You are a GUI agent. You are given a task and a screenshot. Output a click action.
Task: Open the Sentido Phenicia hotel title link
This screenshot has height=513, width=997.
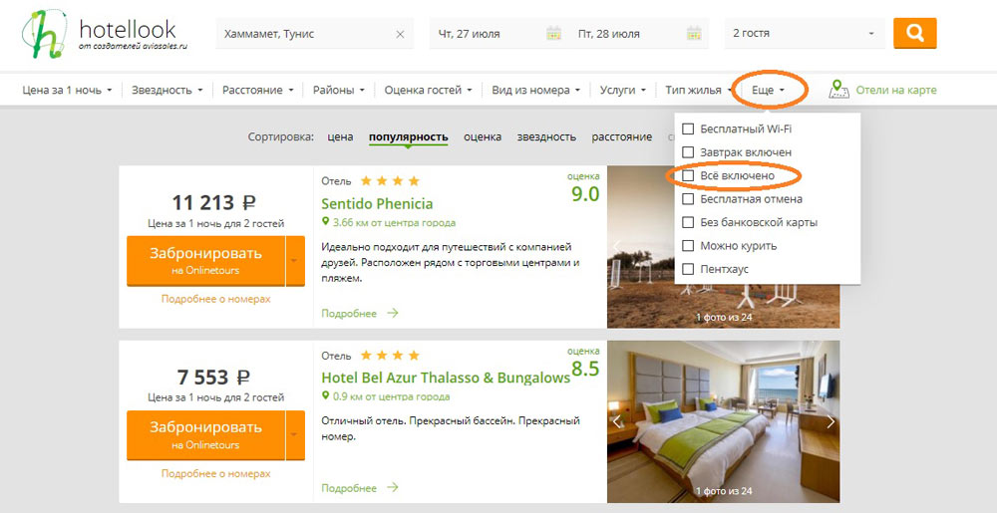pyautogui.click(x=377, y=204)
